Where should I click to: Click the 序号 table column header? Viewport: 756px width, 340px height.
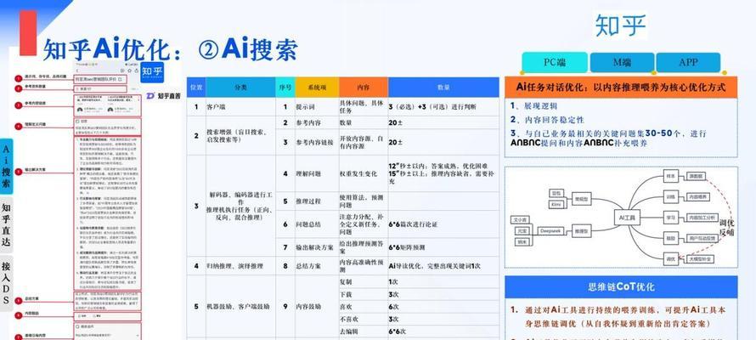(285, 88)
